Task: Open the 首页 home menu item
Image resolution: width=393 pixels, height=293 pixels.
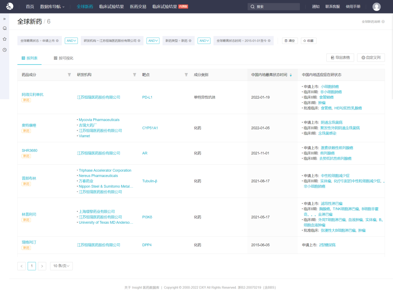Action: tap(30, 7)
